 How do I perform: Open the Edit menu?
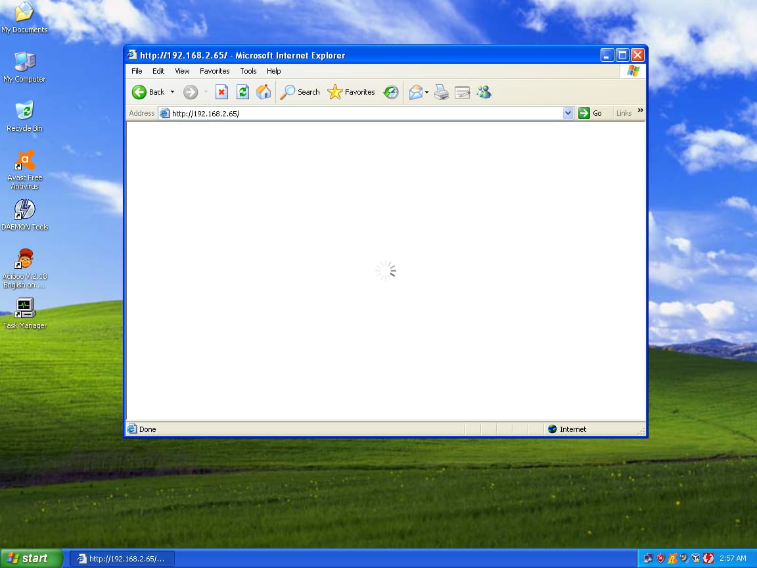[158, 71]
